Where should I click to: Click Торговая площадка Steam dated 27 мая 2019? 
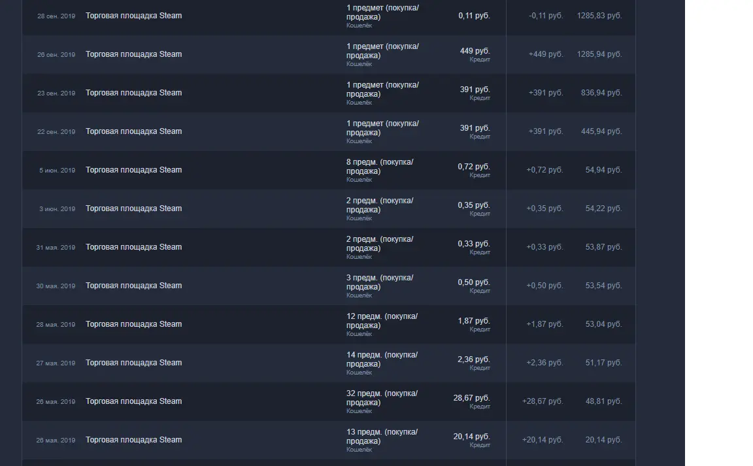click(133, 363)
